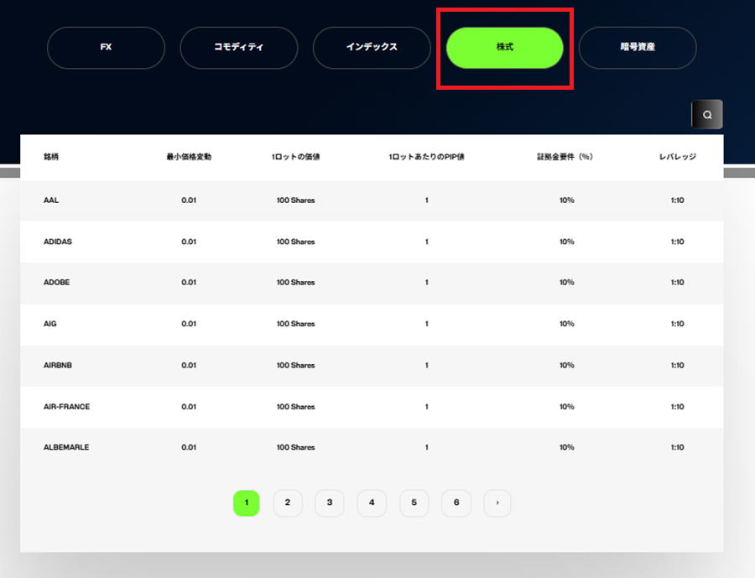Image resolution: width=755 pixels, height=578 pixels.
Task: Click 100 Shares in the ADIDAS row
Action: (295, 242)
